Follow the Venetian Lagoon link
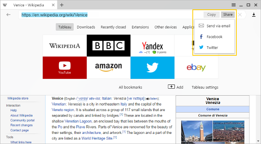This screenshot has height=144, width=261. (78, 121)
